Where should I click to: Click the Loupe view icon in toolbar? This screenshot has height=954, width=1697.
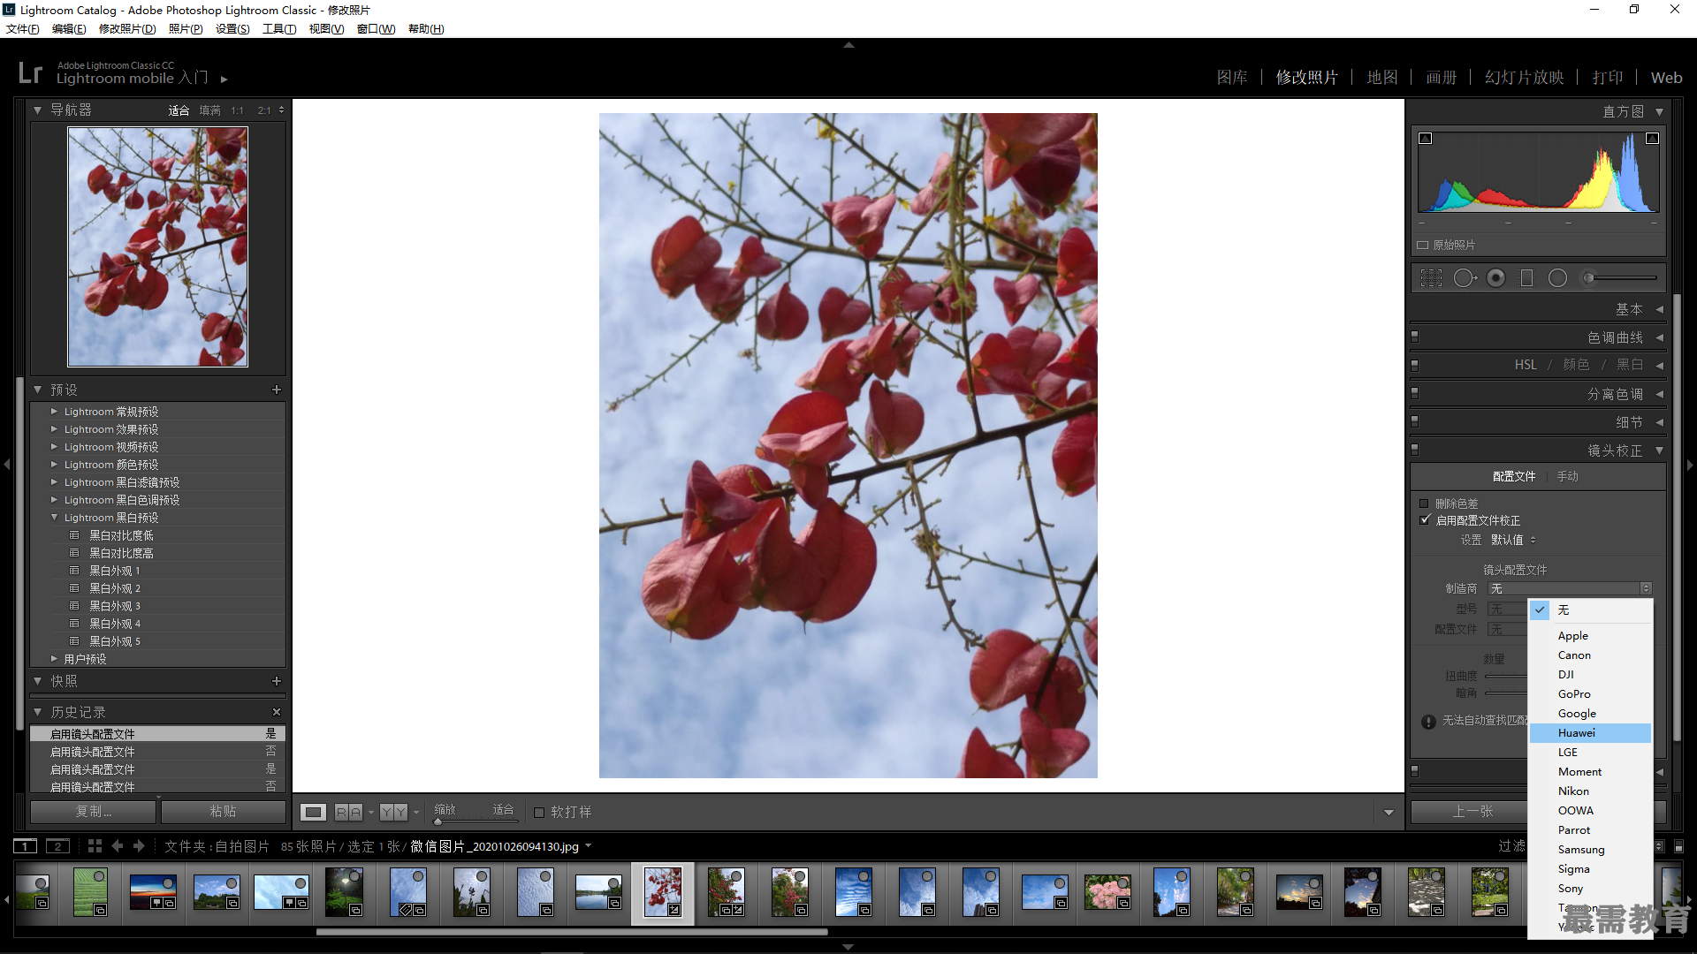click(x=314, y=812)
